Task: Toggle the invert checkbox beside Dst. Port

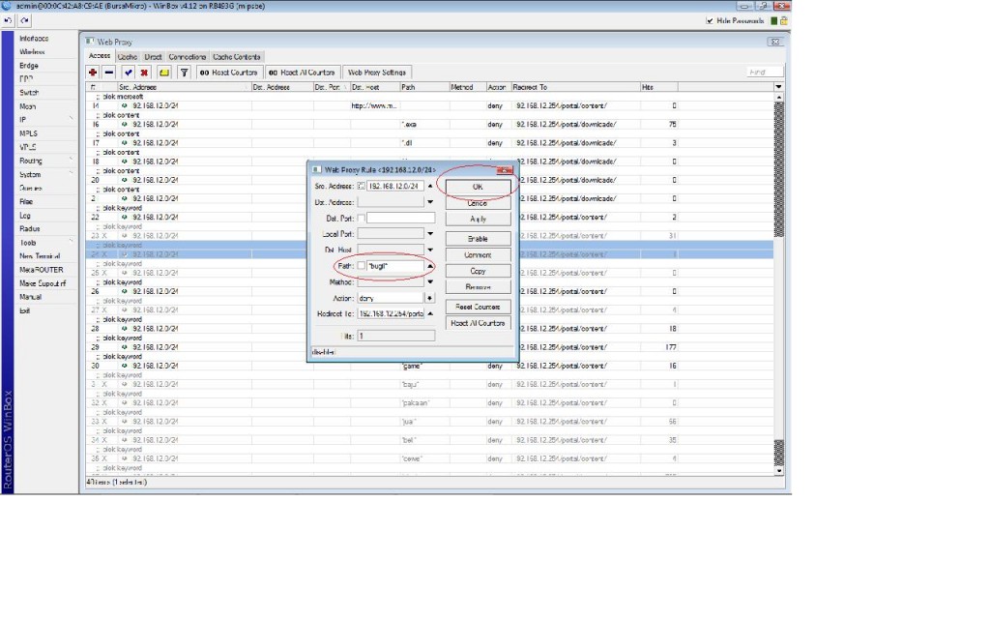Action: 362,218
